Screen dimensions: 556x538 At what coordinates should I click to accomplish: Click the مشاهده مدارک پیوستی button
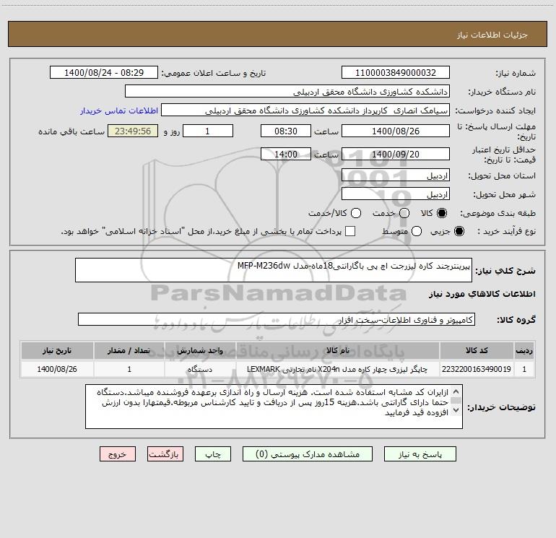tap(308, 454)
